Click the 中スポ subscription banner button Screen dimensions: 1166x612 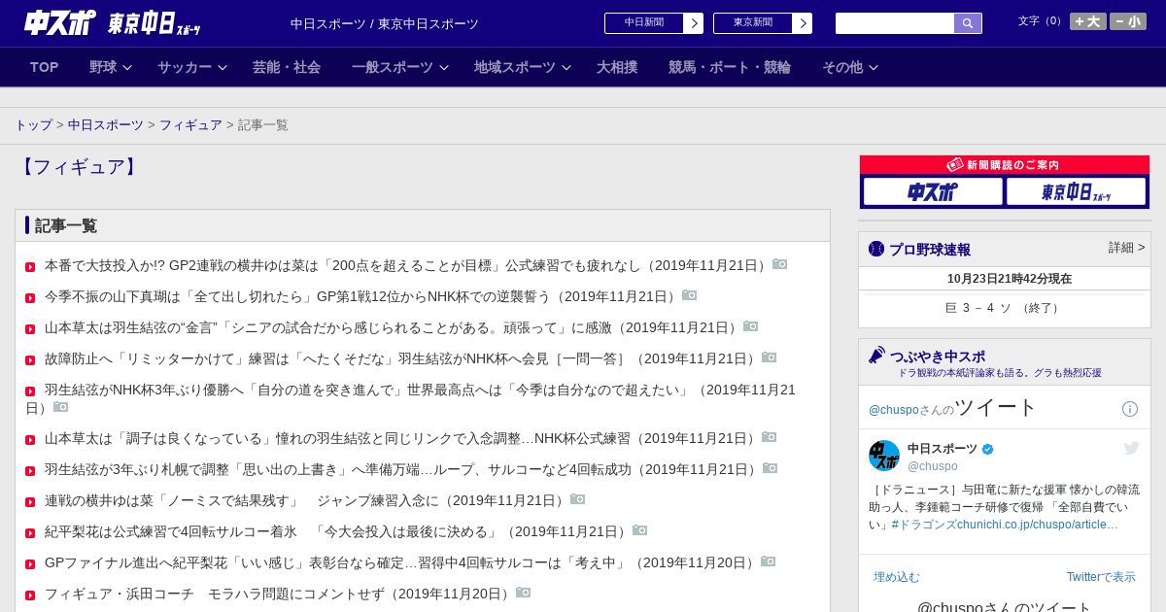click(x=933, y=191)
